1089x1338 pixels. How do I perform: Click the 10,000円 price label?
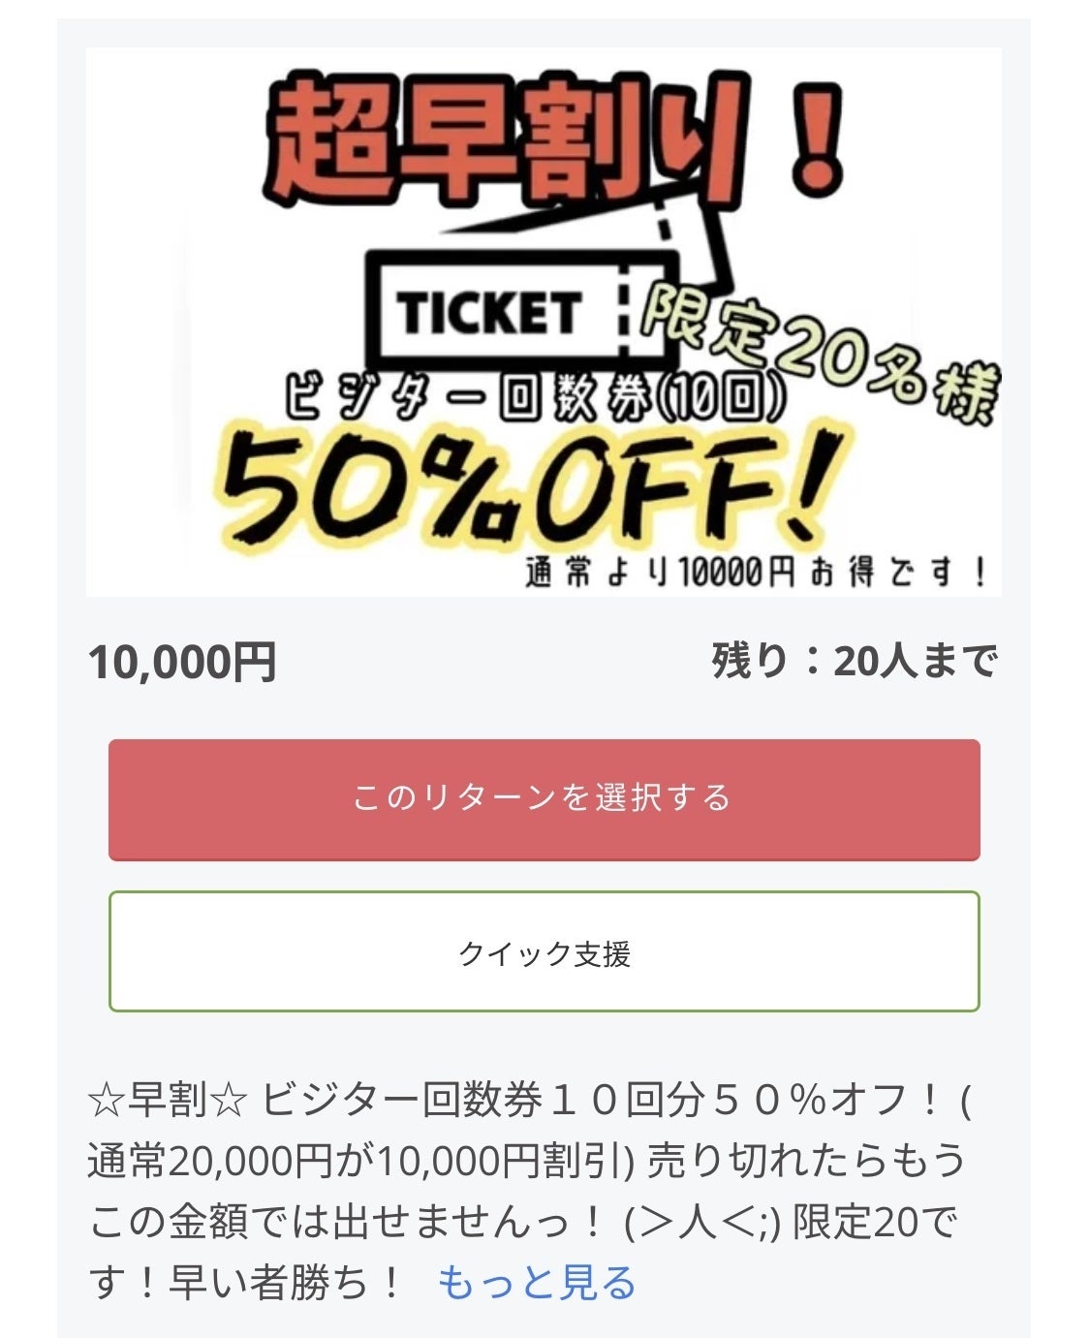183,664
